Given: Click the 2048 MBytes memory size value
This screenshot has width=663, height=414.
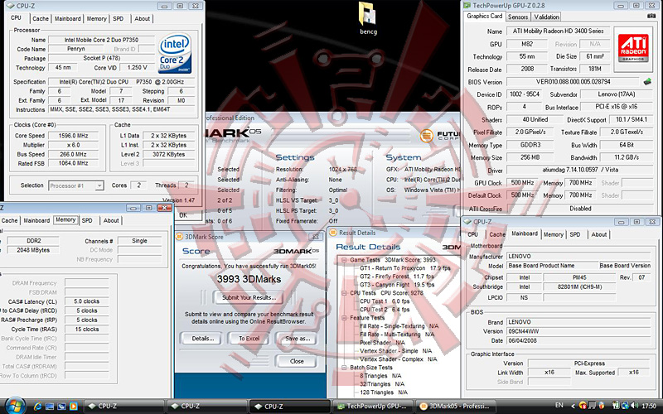Looking at the screenshot, I should pyautogui.click(x=33, y=250).
